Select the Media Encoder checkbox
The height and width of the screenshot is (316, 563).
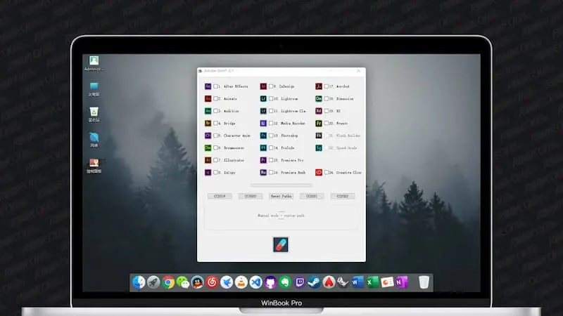pyautogui.click(x=272, y=124)
